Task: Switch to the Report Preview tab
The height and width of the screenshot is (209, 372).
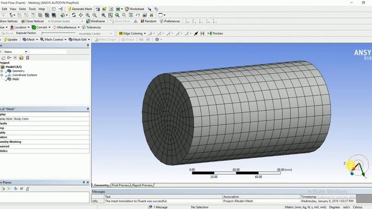Action: pyautogui.click(x=142, y=185)
